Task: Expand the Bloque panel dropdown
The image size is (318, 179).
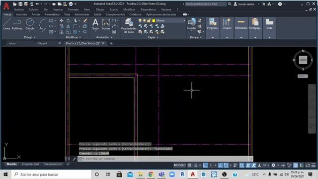Action: point(196,37)
